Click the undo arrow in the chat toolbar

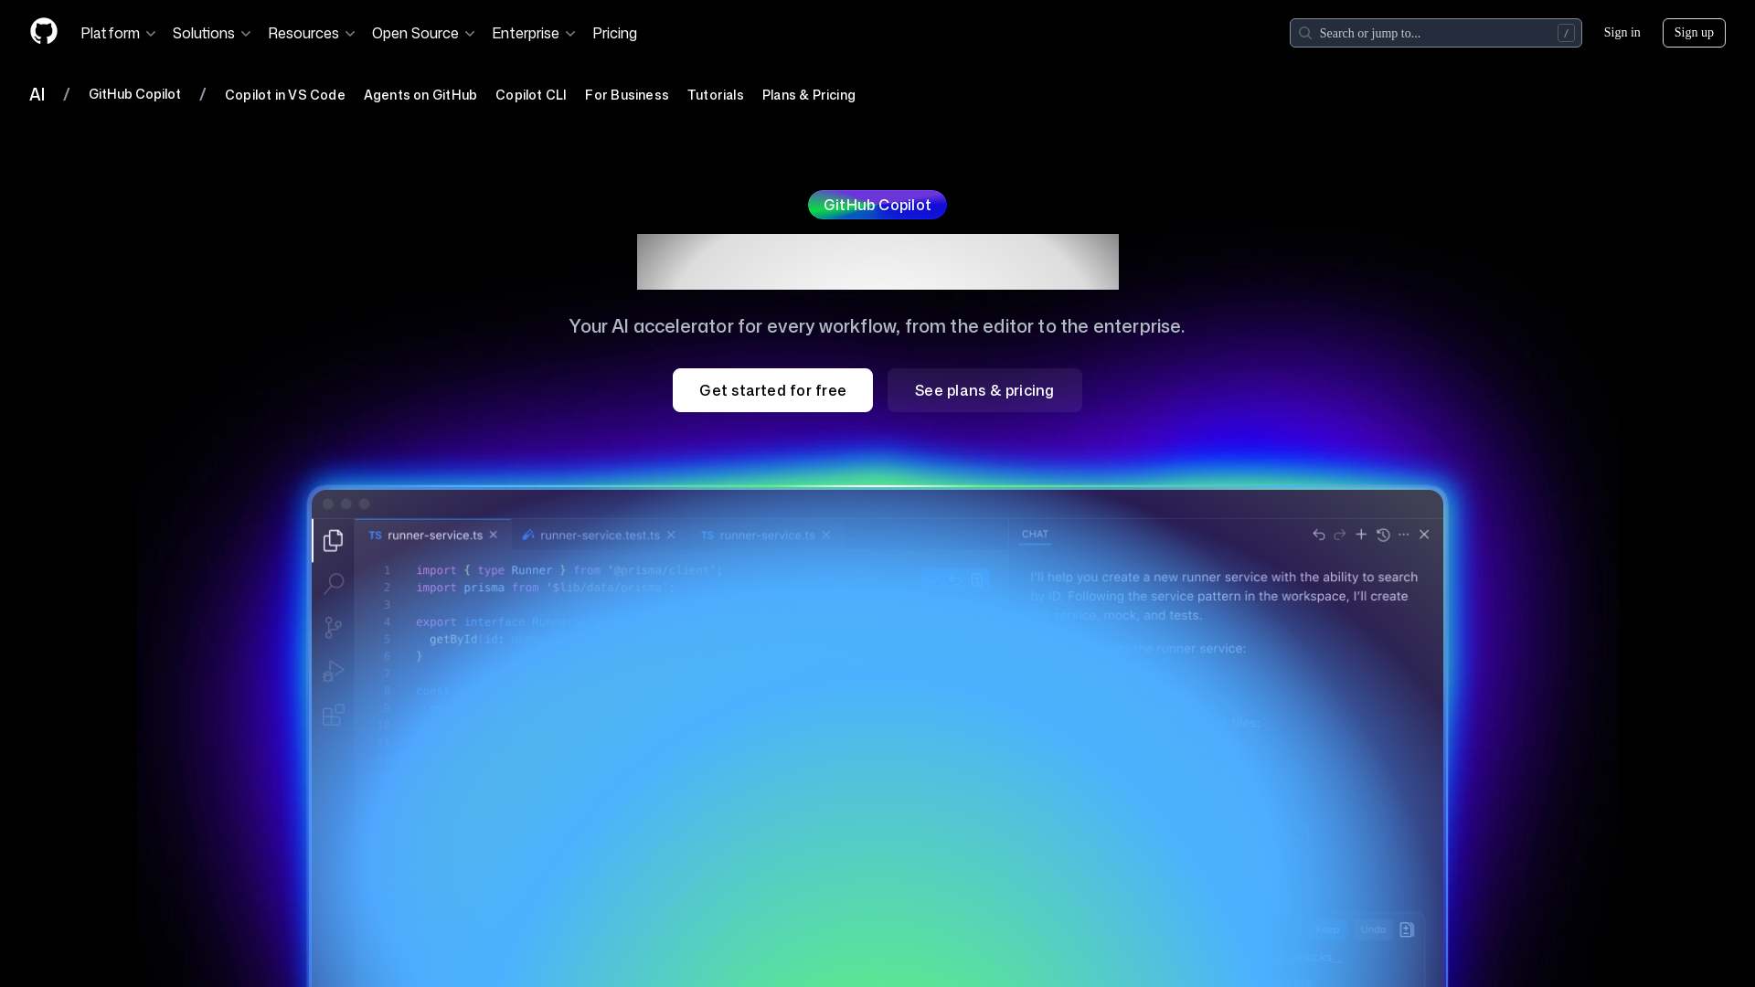click(1318, 535)
